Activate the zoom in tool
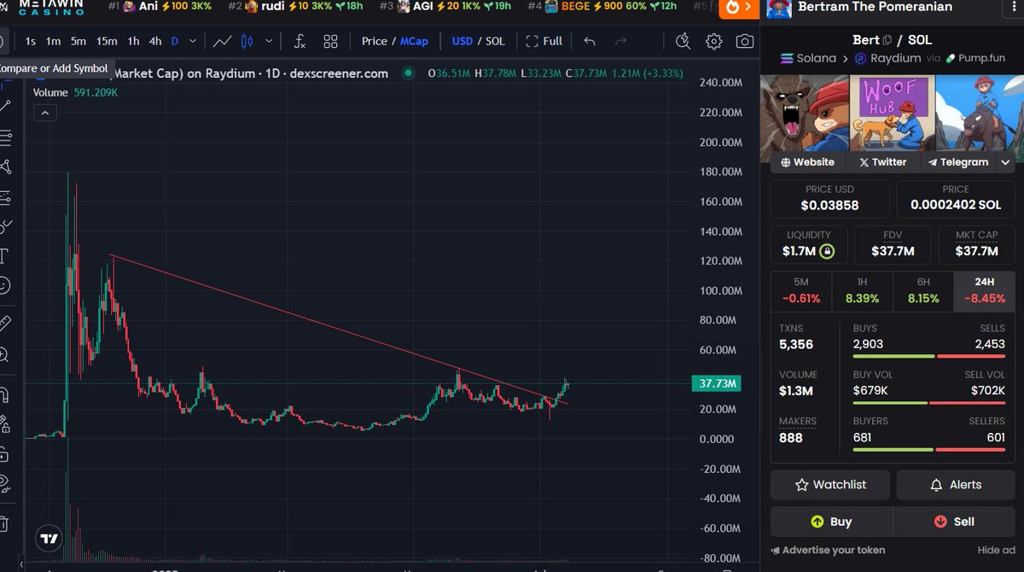 (x=4, y=353)
